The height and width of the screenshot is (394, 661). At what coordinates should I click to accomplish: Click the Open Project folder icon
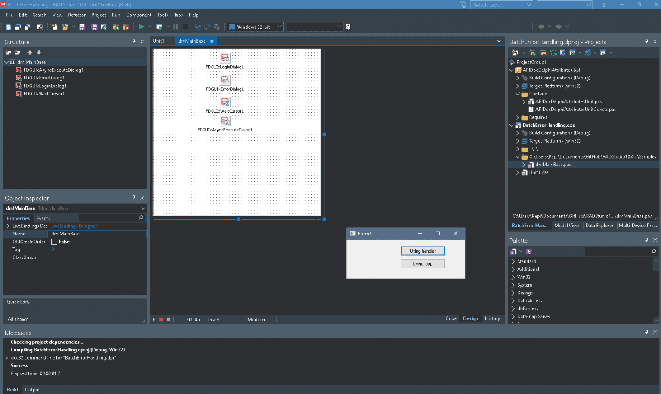click(65, 27)
